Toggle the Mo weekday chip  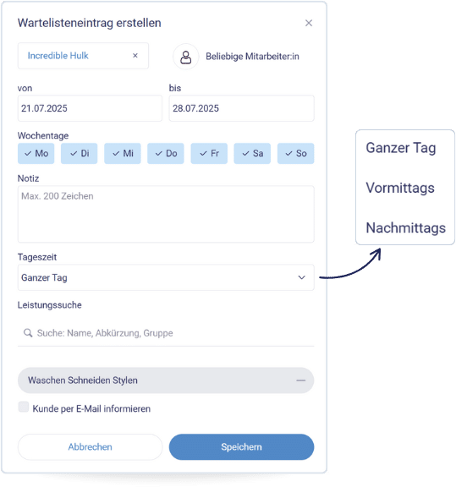coord(36,153)
